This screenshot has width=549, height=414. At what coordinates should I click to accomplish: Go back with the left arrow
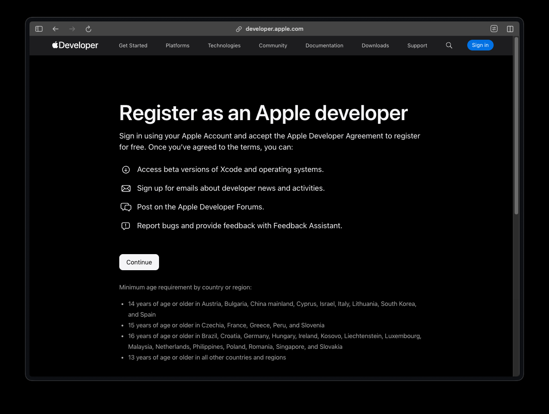[x=55, y=29]
